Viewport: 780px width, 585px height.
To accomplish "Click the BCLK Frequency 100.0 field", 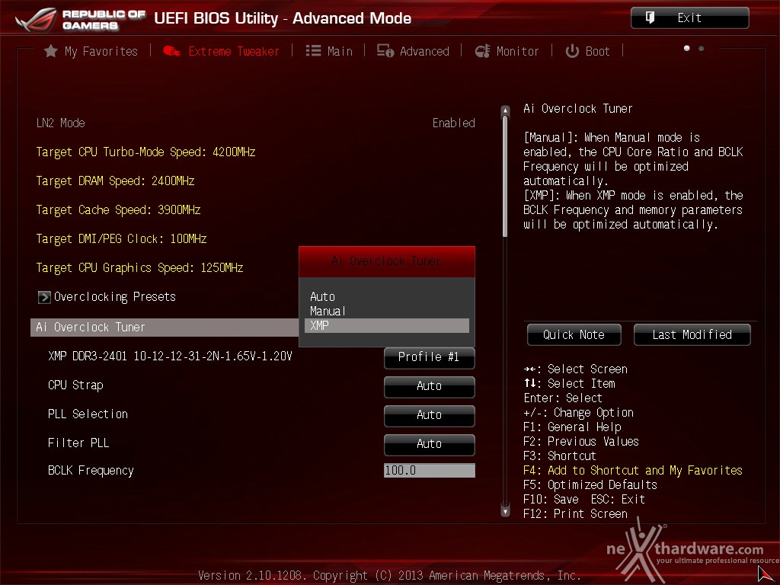I will click(x=430, y=471).
